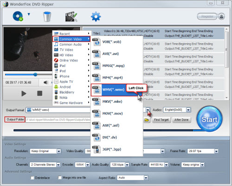
Task: Enable the Deinterlace checkbox
Action: (x=32, y=178)
